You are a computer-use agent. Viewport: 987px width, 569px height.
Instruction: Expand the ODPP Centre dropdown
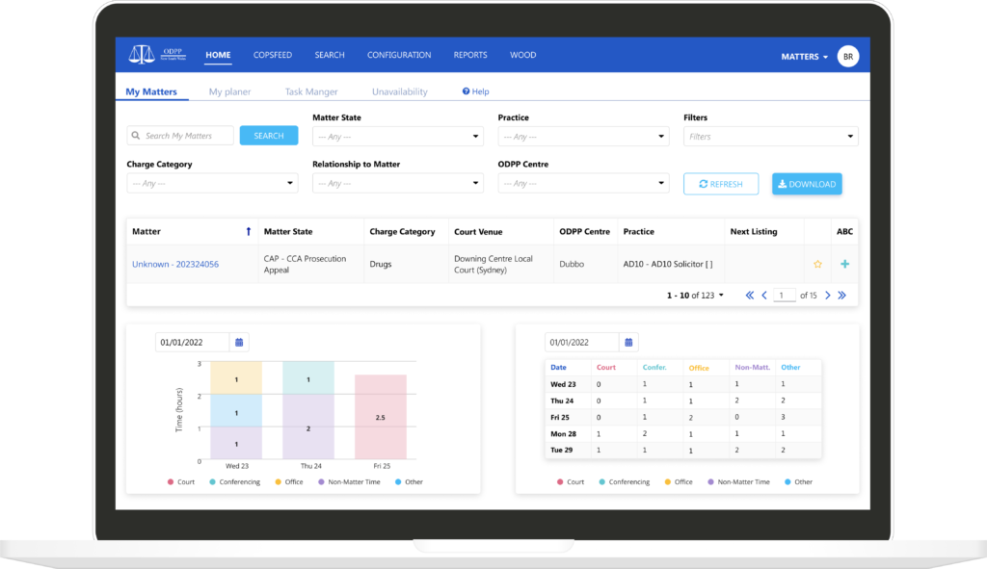click(582, 183)
